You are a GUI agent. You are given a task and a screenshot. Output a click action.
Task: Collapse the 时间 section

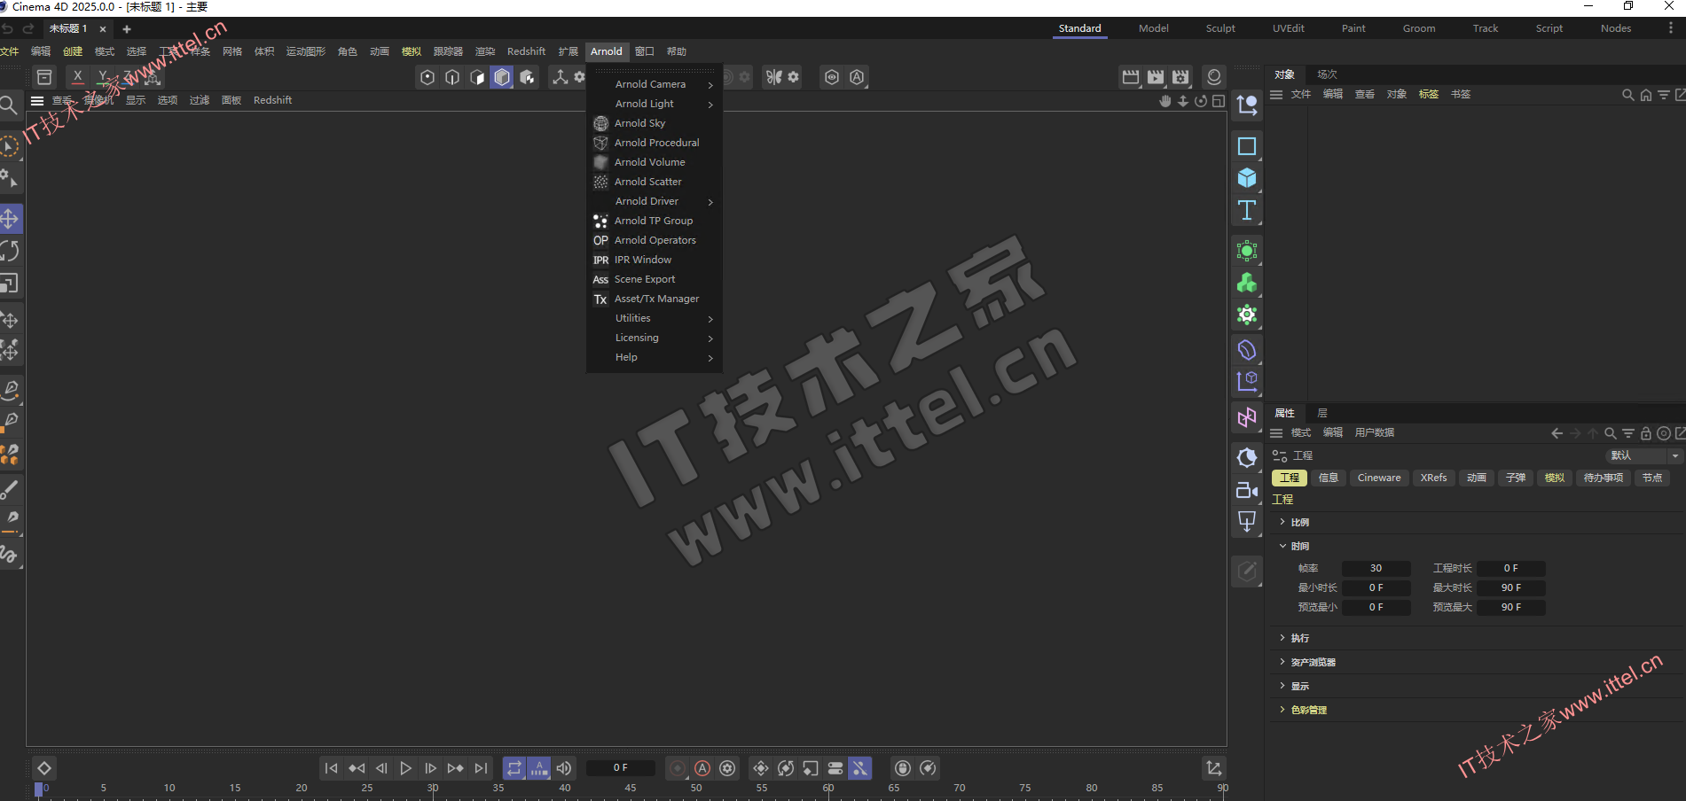[1282, 546]
